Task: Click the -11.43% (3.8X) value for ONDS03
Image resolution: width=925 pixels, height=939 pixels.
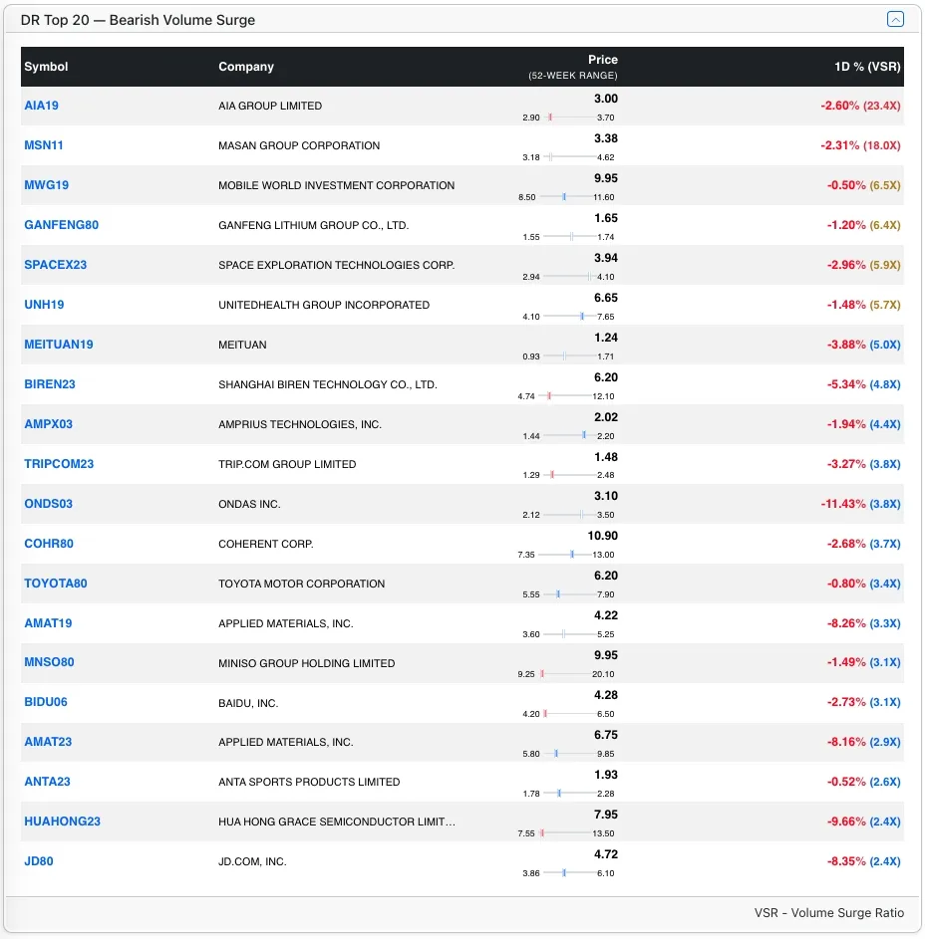Action: tap(860, 504)
